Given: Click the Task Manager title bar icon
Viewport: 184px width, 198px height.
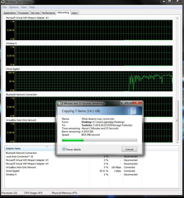Looking at the screenshot, I should 3,2.
